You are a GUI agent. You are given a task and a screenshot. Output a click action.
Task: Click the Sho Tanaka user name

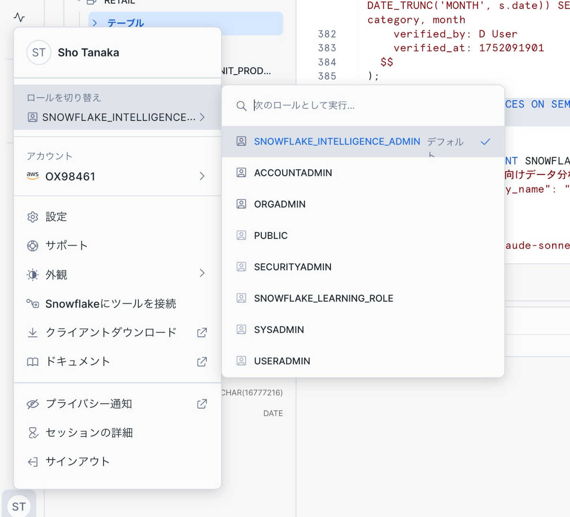[88, 53]
